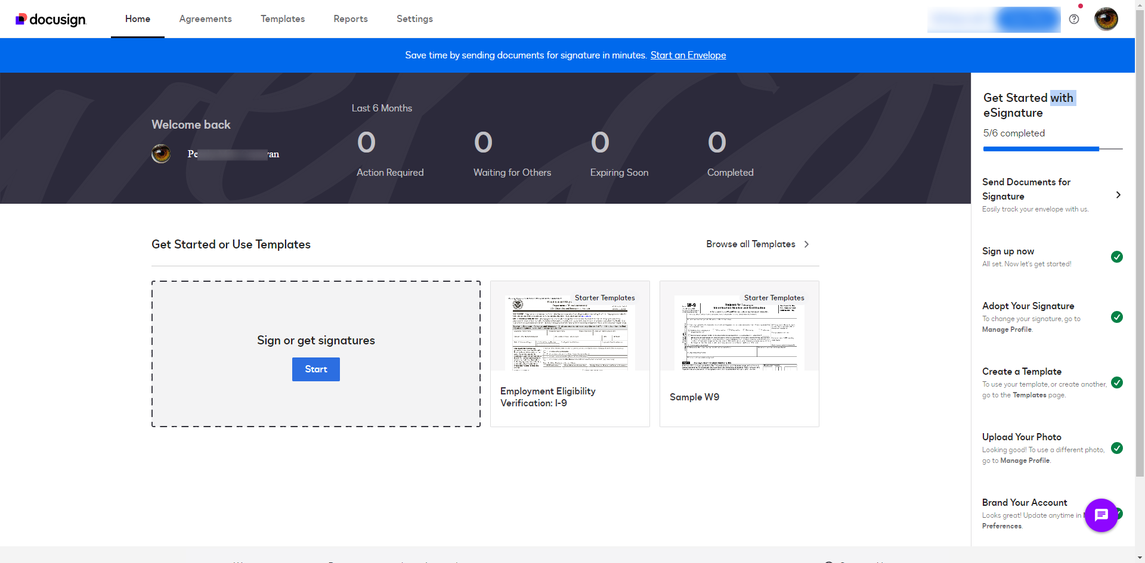Screen dimensions: 1145x563
Task: Click the Brand Your Account step title
Action: click(x=1025, y=503)
